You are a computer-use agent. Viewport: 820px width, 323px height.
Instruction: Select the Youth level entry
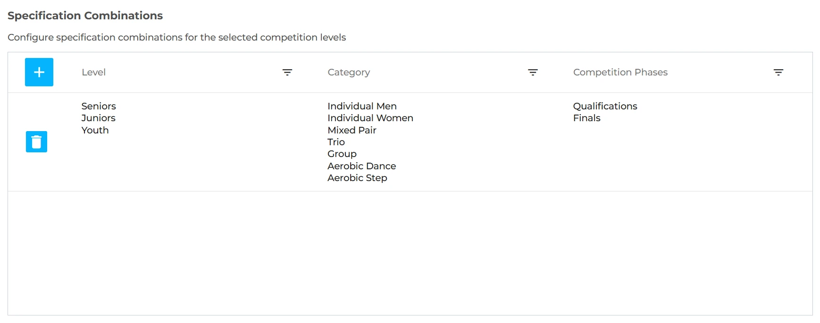tap(95, 130)
